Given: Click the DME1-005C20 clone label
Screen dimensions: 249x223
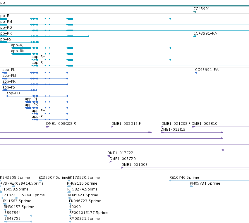Looking at the screenshot, I should click(x=123, y=159).
